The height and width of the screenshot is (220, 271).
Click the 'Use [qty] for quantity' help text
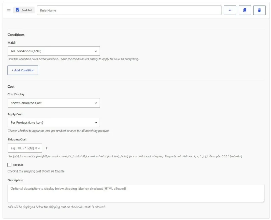(x=125, y=156)
